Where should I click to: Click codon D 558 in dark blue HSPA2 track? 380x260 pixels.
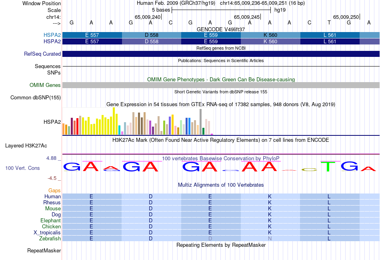152,42
